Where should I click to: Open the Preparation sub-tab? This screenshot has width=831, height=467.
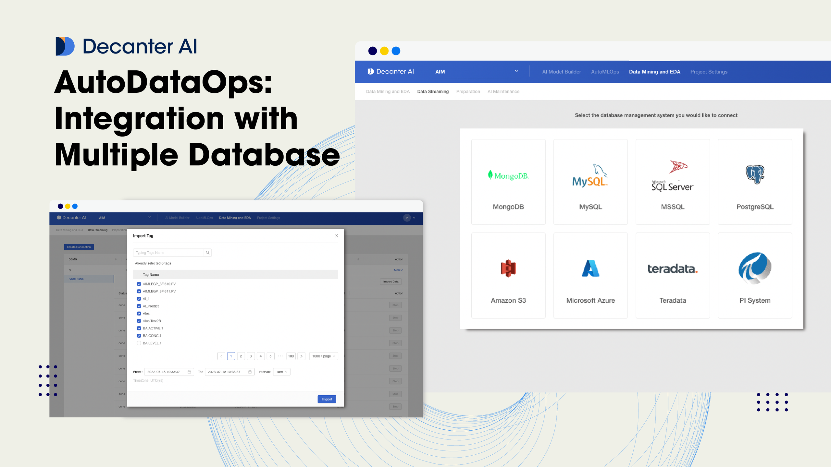[468, 91]
